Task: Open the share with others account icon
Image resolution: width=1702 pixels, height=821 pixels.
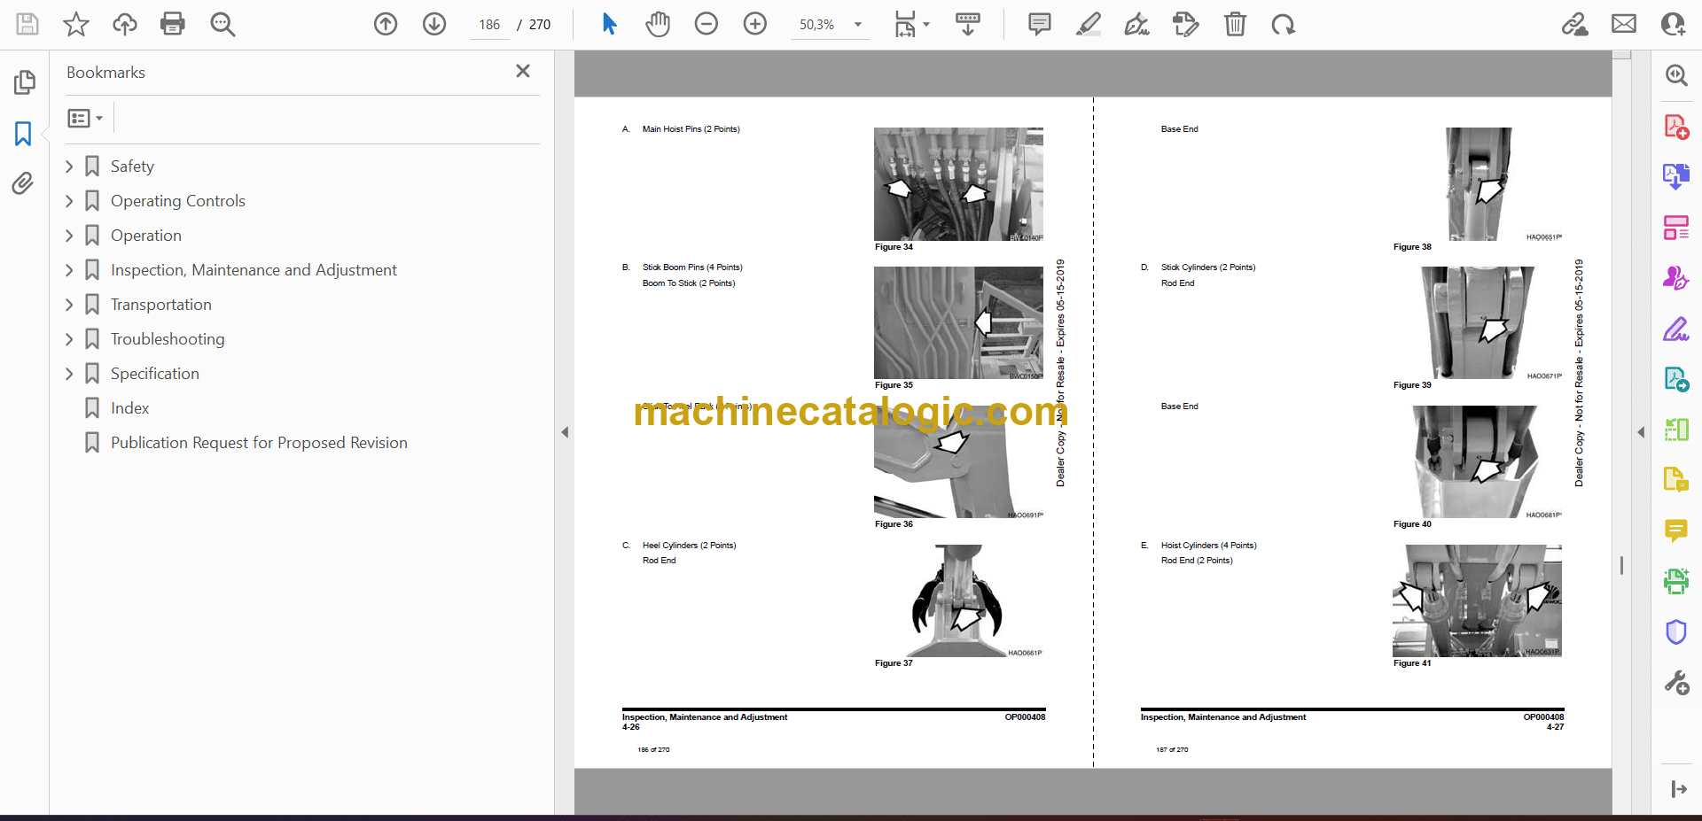Action: tap(1673, 24)
